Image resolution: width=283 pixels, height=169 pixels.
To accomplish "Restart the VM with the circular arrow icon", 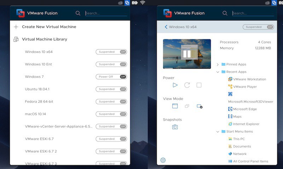I will tap(187, 85).
